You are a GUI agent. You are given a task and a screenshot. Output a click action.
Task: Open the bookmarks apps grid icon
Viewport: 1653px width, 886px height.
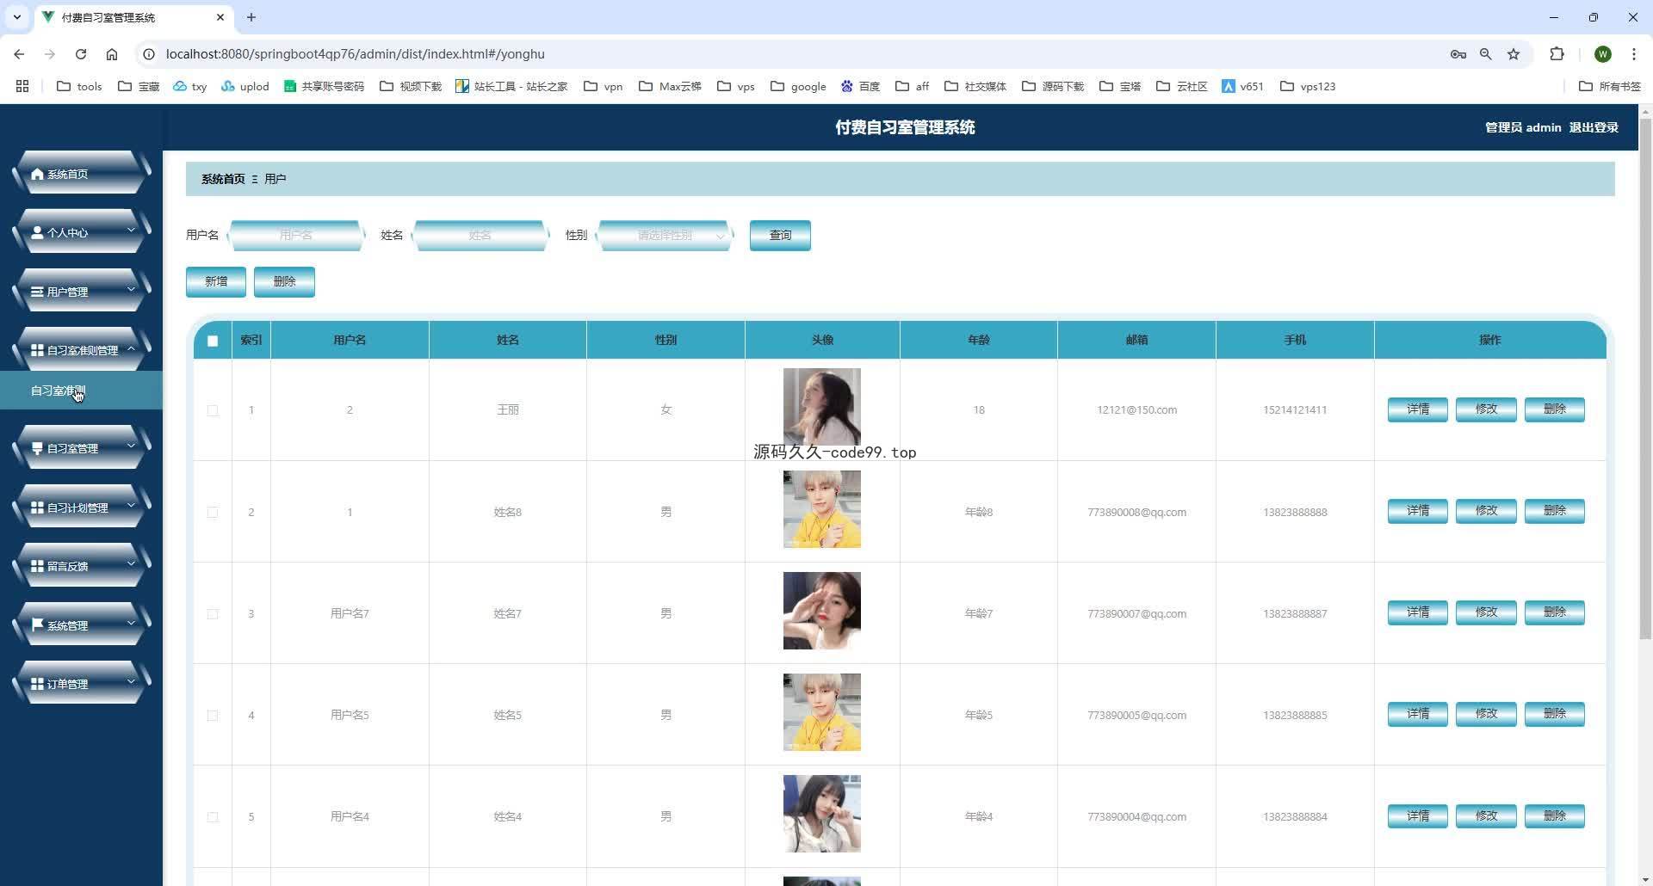click(x=22, y=86)
